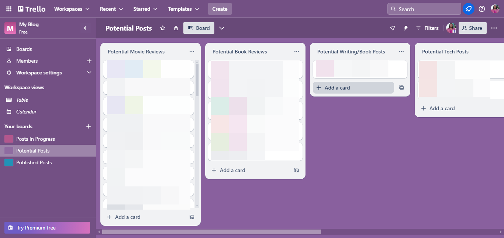Create from template in Potential Book Reviews
Viewport: 504px width, 238px height.
[x=297, y=170]
